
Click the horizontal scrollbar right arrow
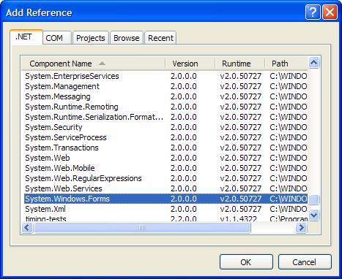click(301, 228)
